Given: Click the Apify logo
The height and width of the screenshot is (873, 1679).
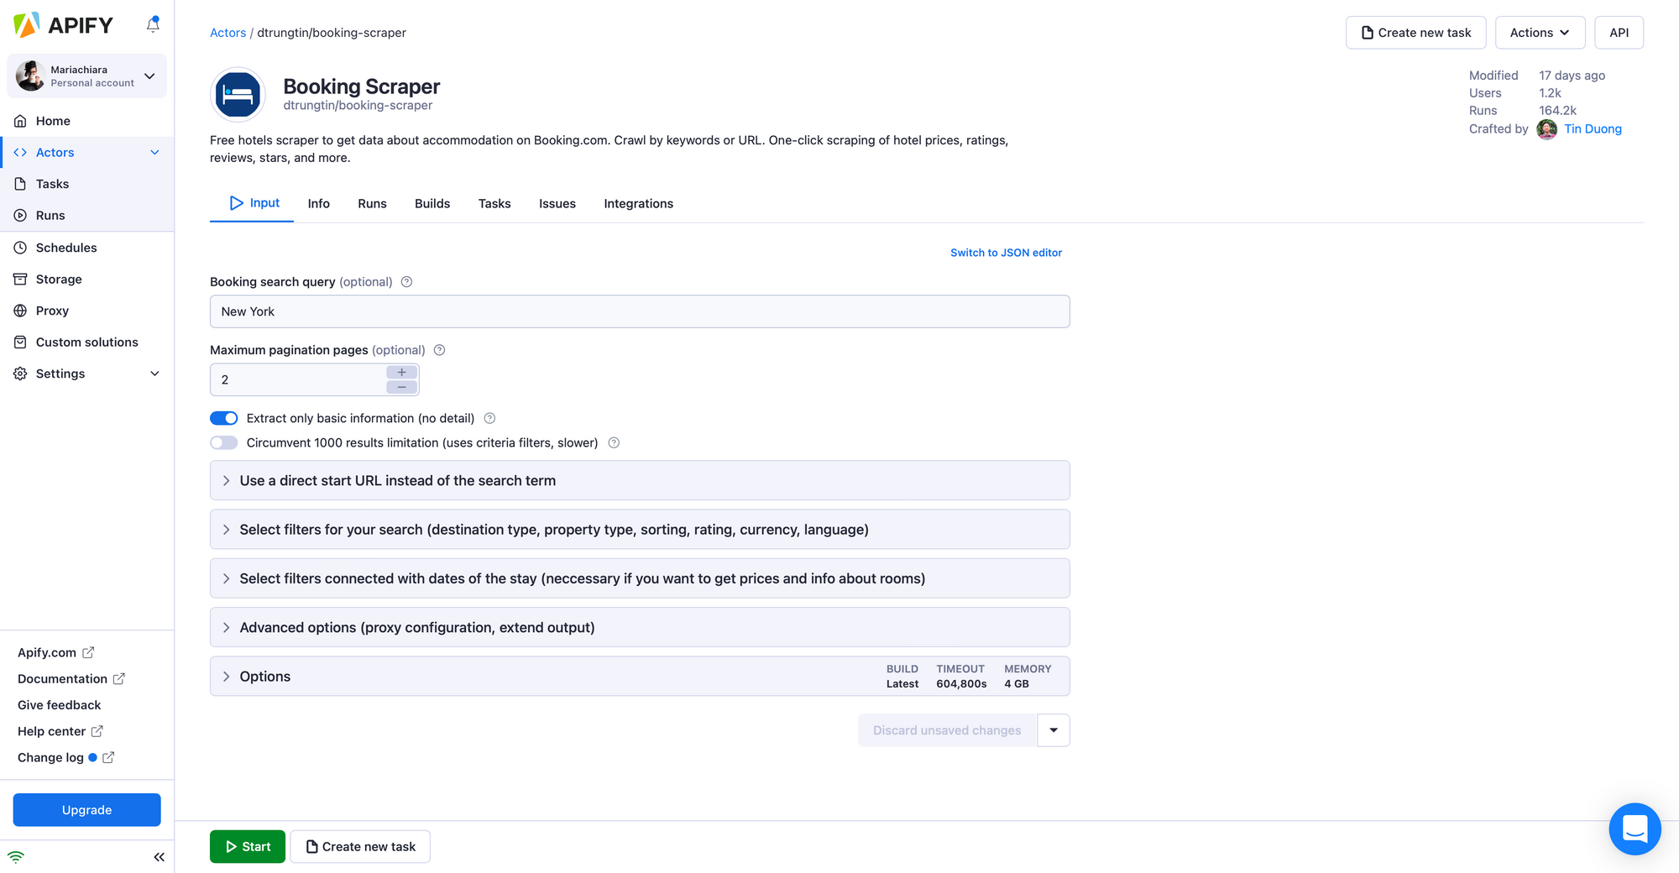Looking at the screenshot, I should point(63,25).
